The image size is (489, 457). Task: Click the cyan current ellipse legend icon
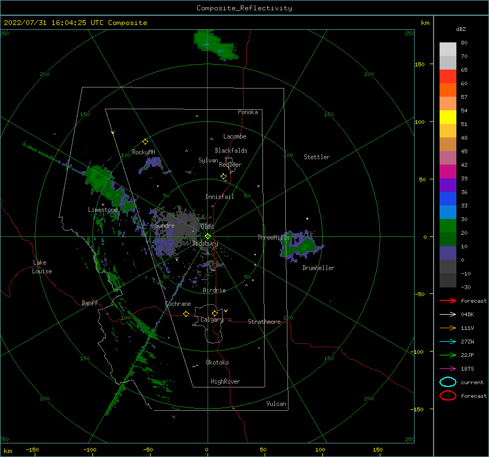click(x=448, y=382)
